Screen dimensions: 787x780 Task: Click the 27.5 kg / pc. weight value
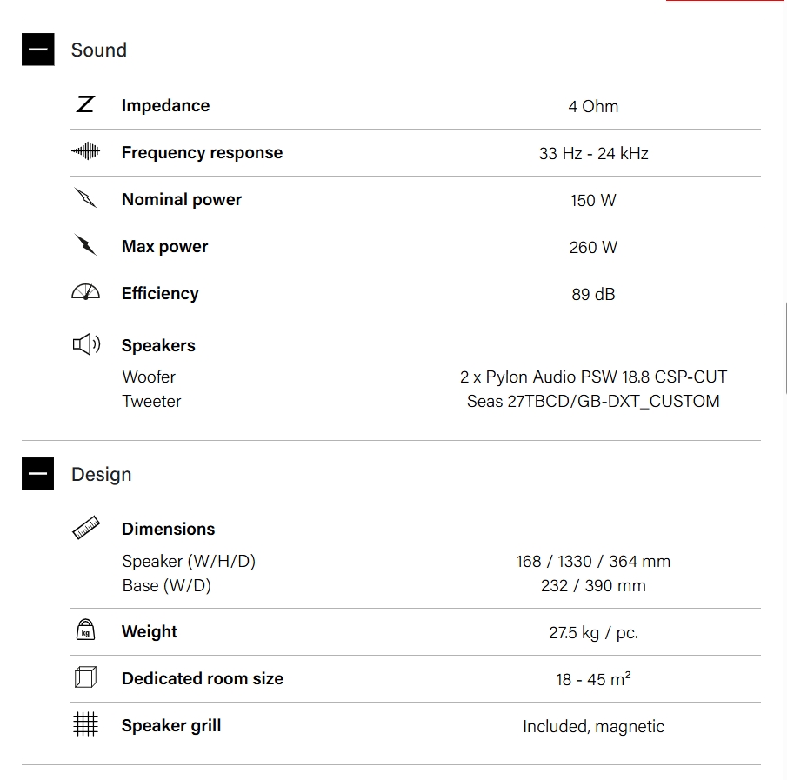[593, 633]
